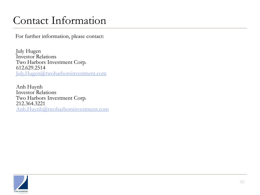Image resolution: width=260 pixels, height=195 pixels.
Task: Click Two Harbors Investment Corp. under July Hugen
Action: tap(51, 62)
